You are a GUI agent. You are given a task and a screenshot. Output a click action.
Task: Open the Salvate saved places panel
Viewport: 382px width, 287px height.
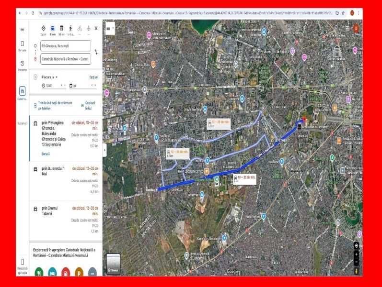point(22,46)
